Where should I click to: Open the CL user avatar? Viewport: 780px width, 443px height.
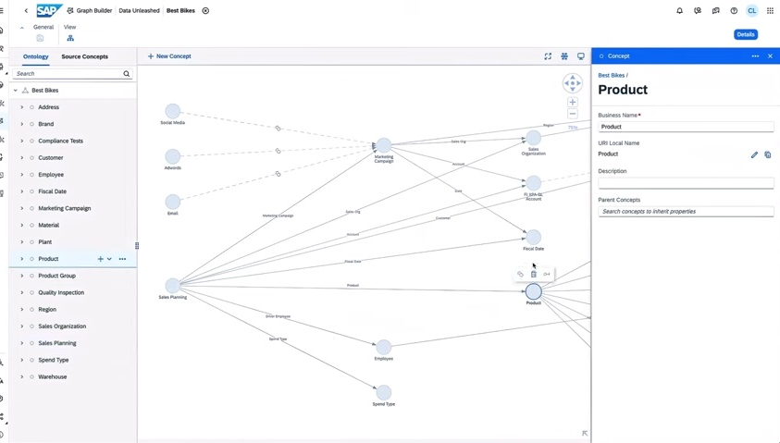click(751, 10)
